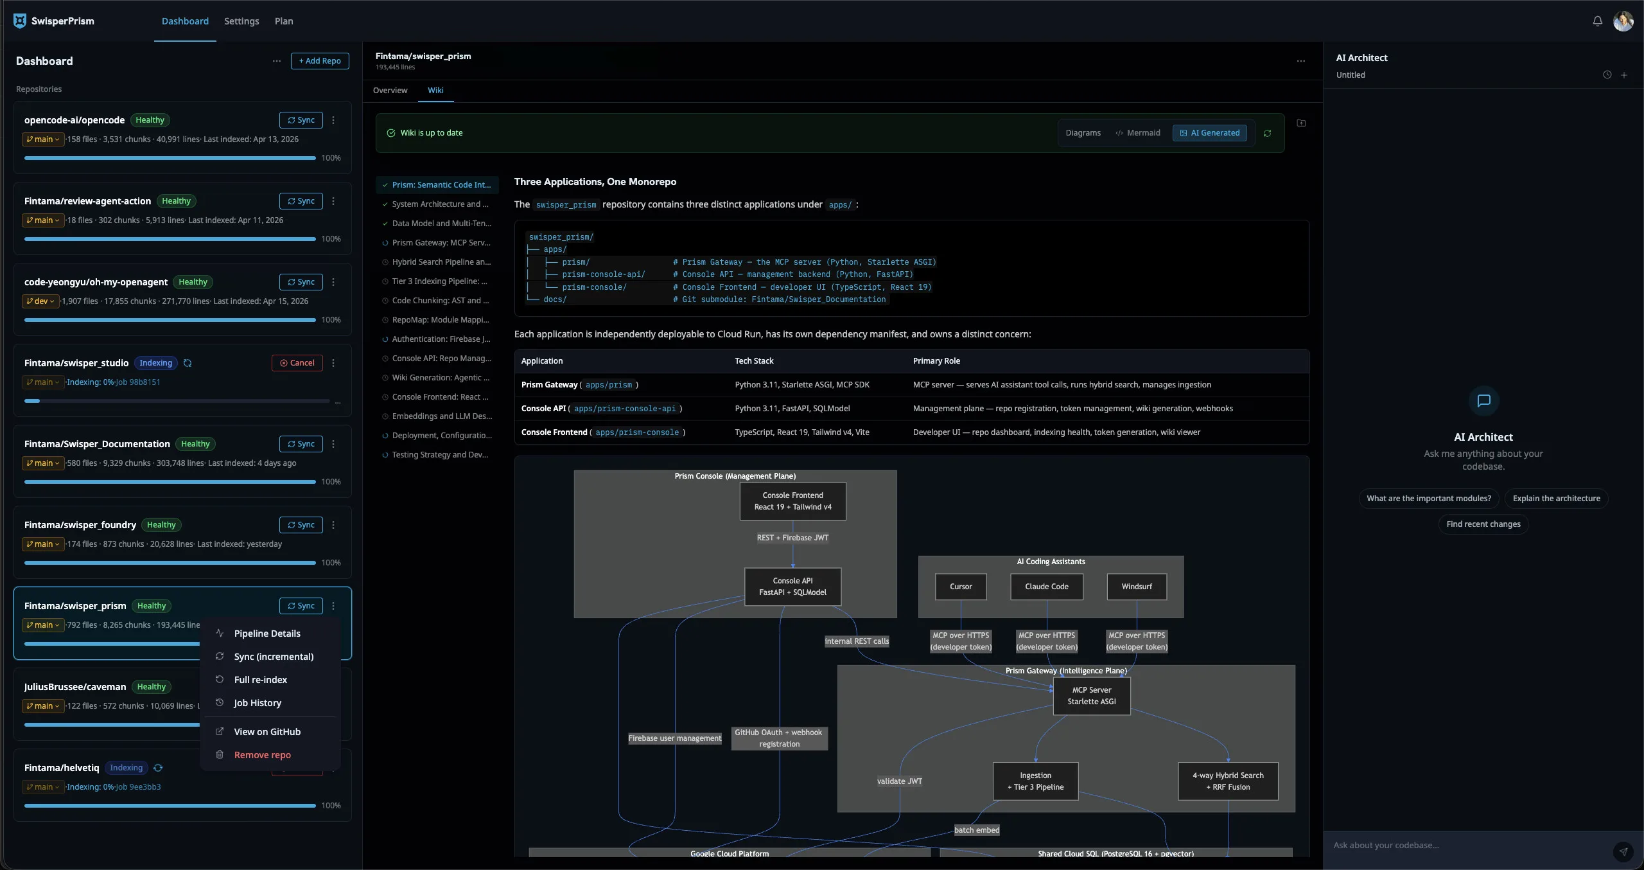The image size is (1644, 870).
Task: Start new AI Architect chat with plus icon
Action: (x=1624, y=75)
